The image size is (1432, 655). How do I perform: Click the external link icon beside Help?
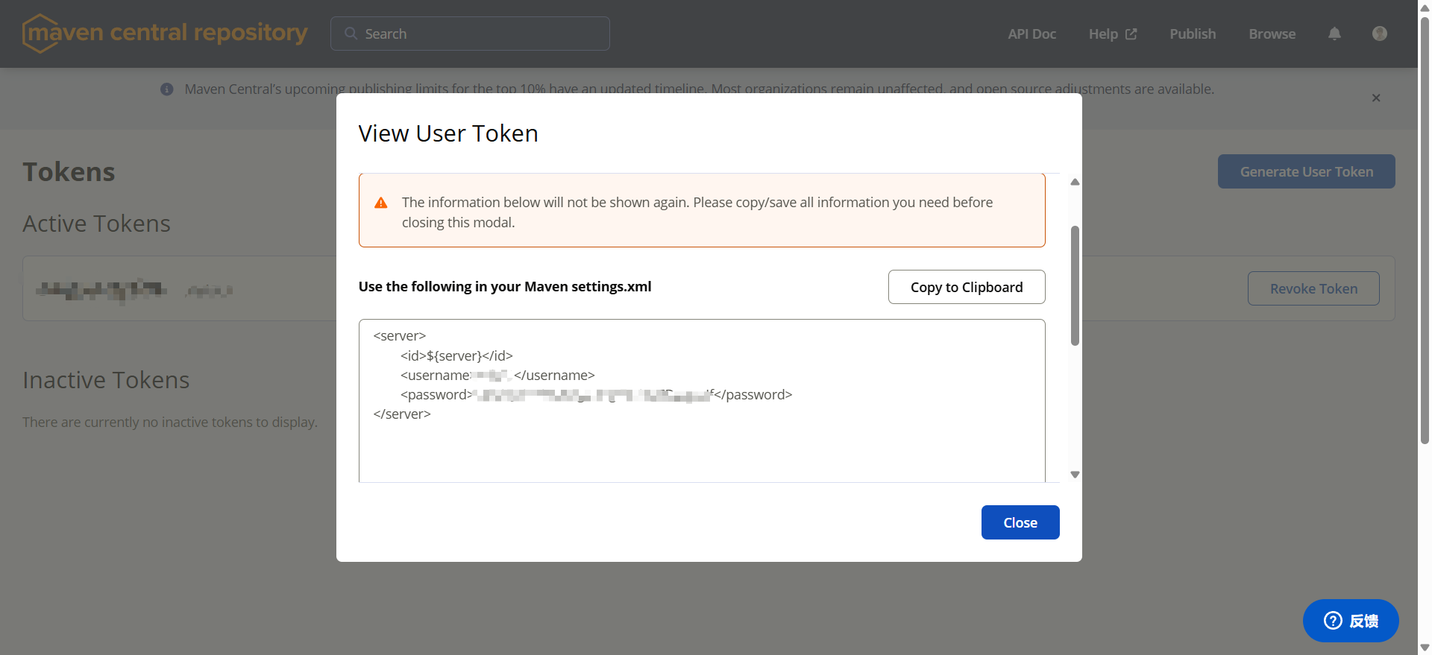(x=1131, y=34)
